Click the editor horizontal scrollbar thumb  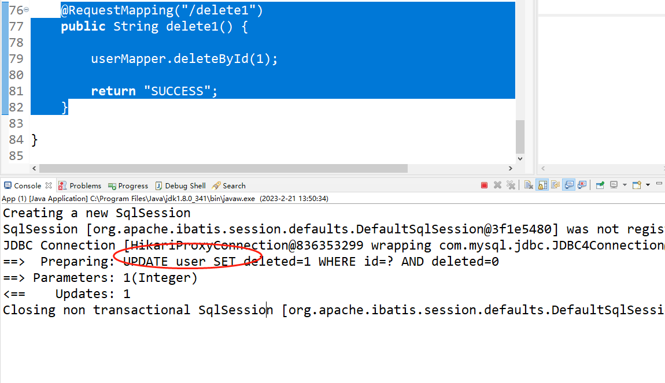point(223,168)
